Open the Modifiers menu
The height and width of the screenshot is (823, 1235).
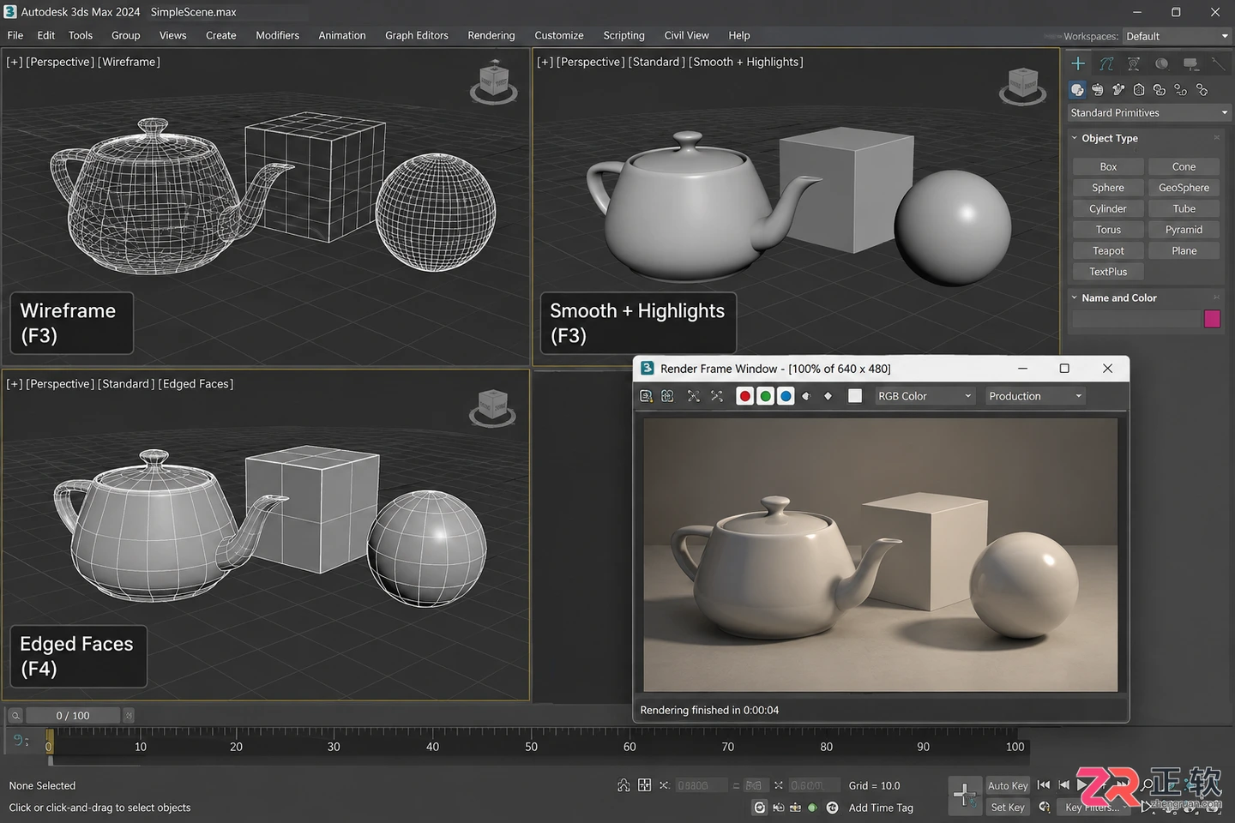click(x=277, y=35)
